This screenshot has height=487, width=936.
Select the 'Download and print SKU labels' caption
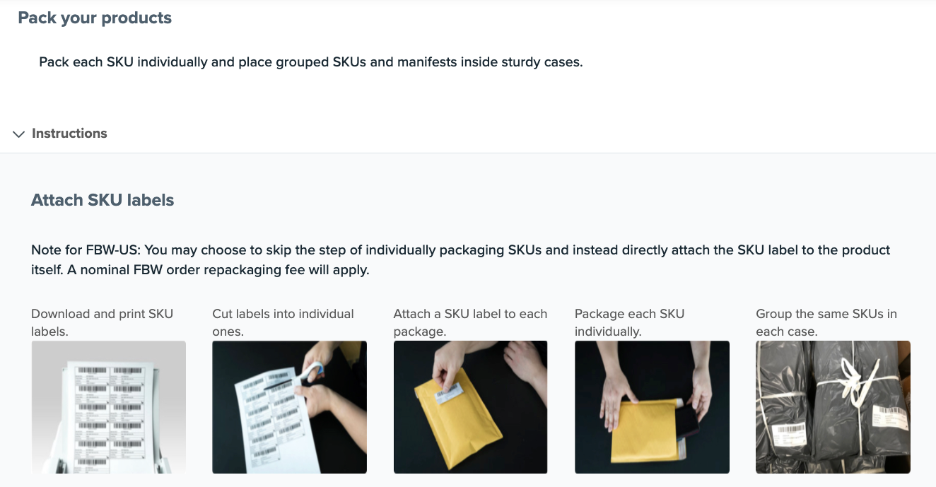103,322
